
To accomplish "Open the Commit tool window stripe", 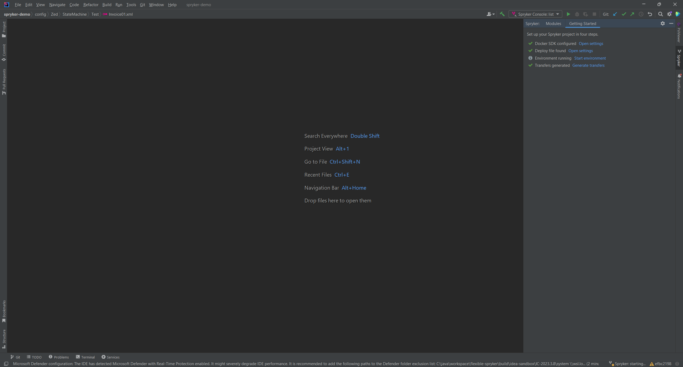I will 4,53.
